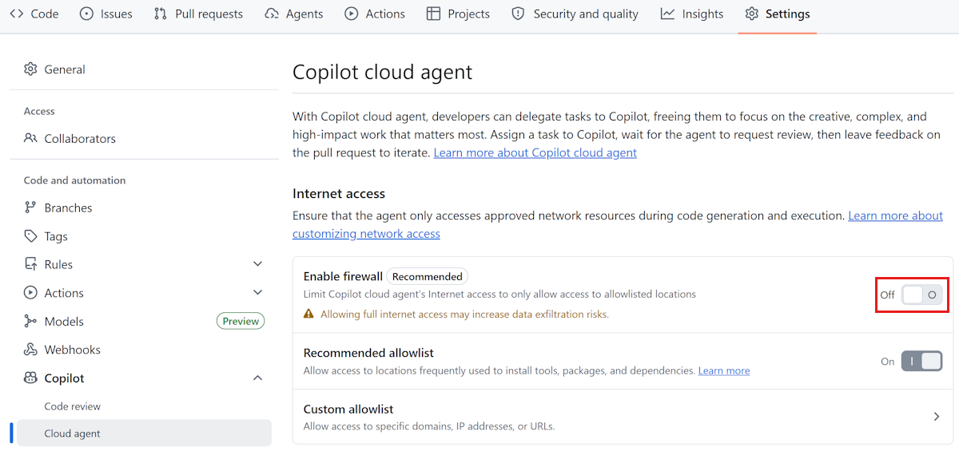Go to Pull requests tab
The image size is (959, 451).
click(x=198, y=14)
